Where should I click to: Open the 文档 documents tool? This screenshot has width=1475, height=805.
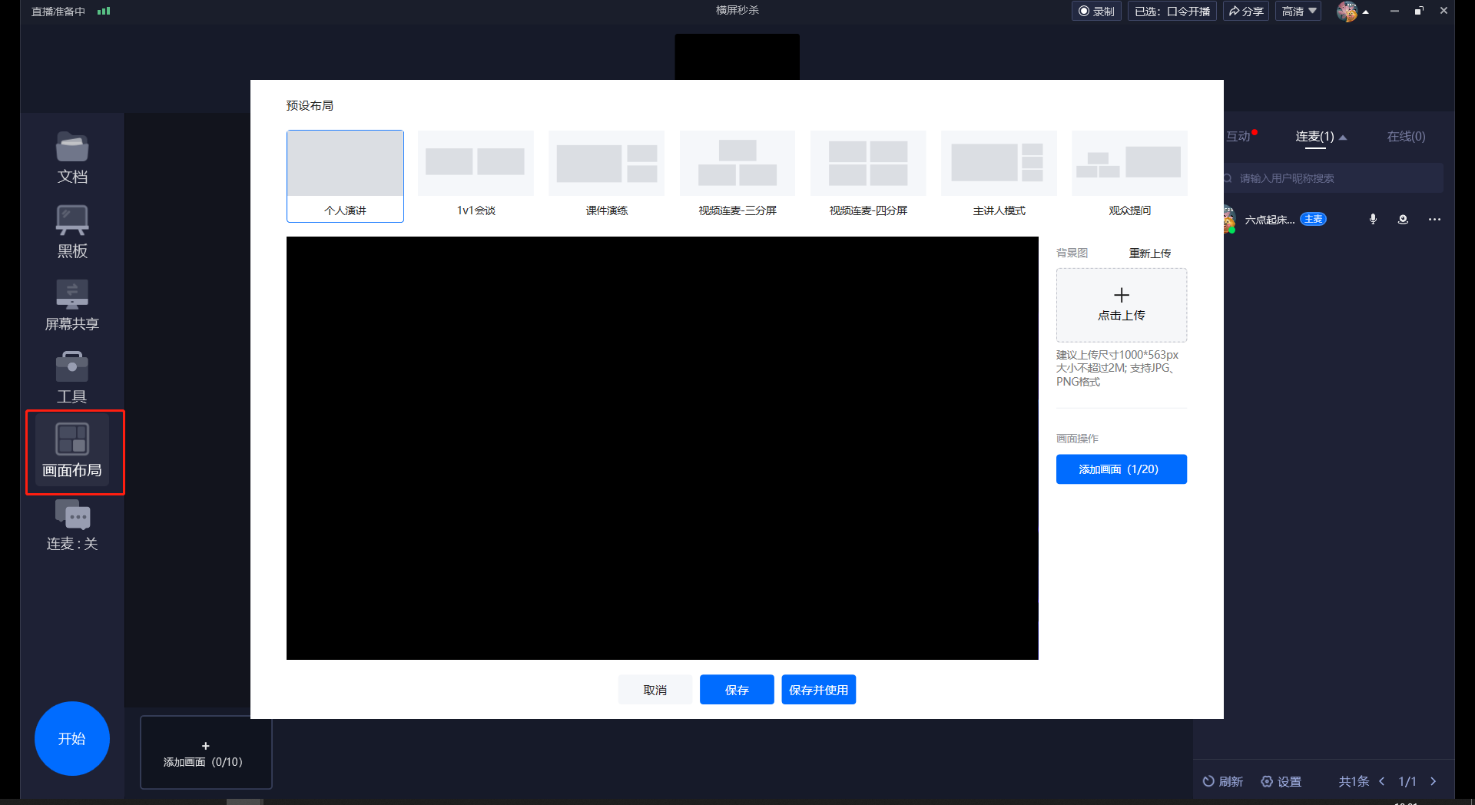click(x=72, y=158)
